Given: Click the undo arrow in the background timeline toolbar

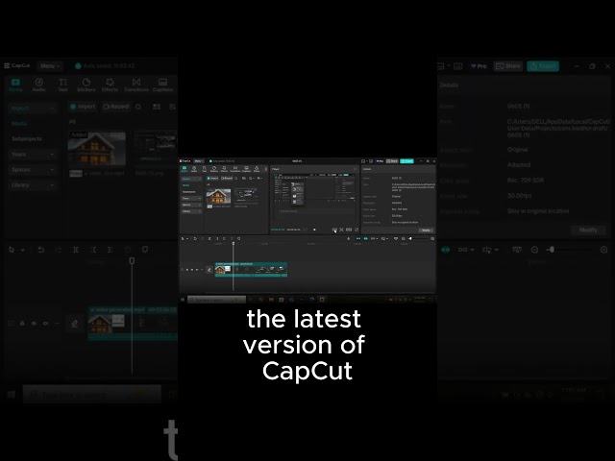Looking at the screenshot, I should [x=40, y=250].
